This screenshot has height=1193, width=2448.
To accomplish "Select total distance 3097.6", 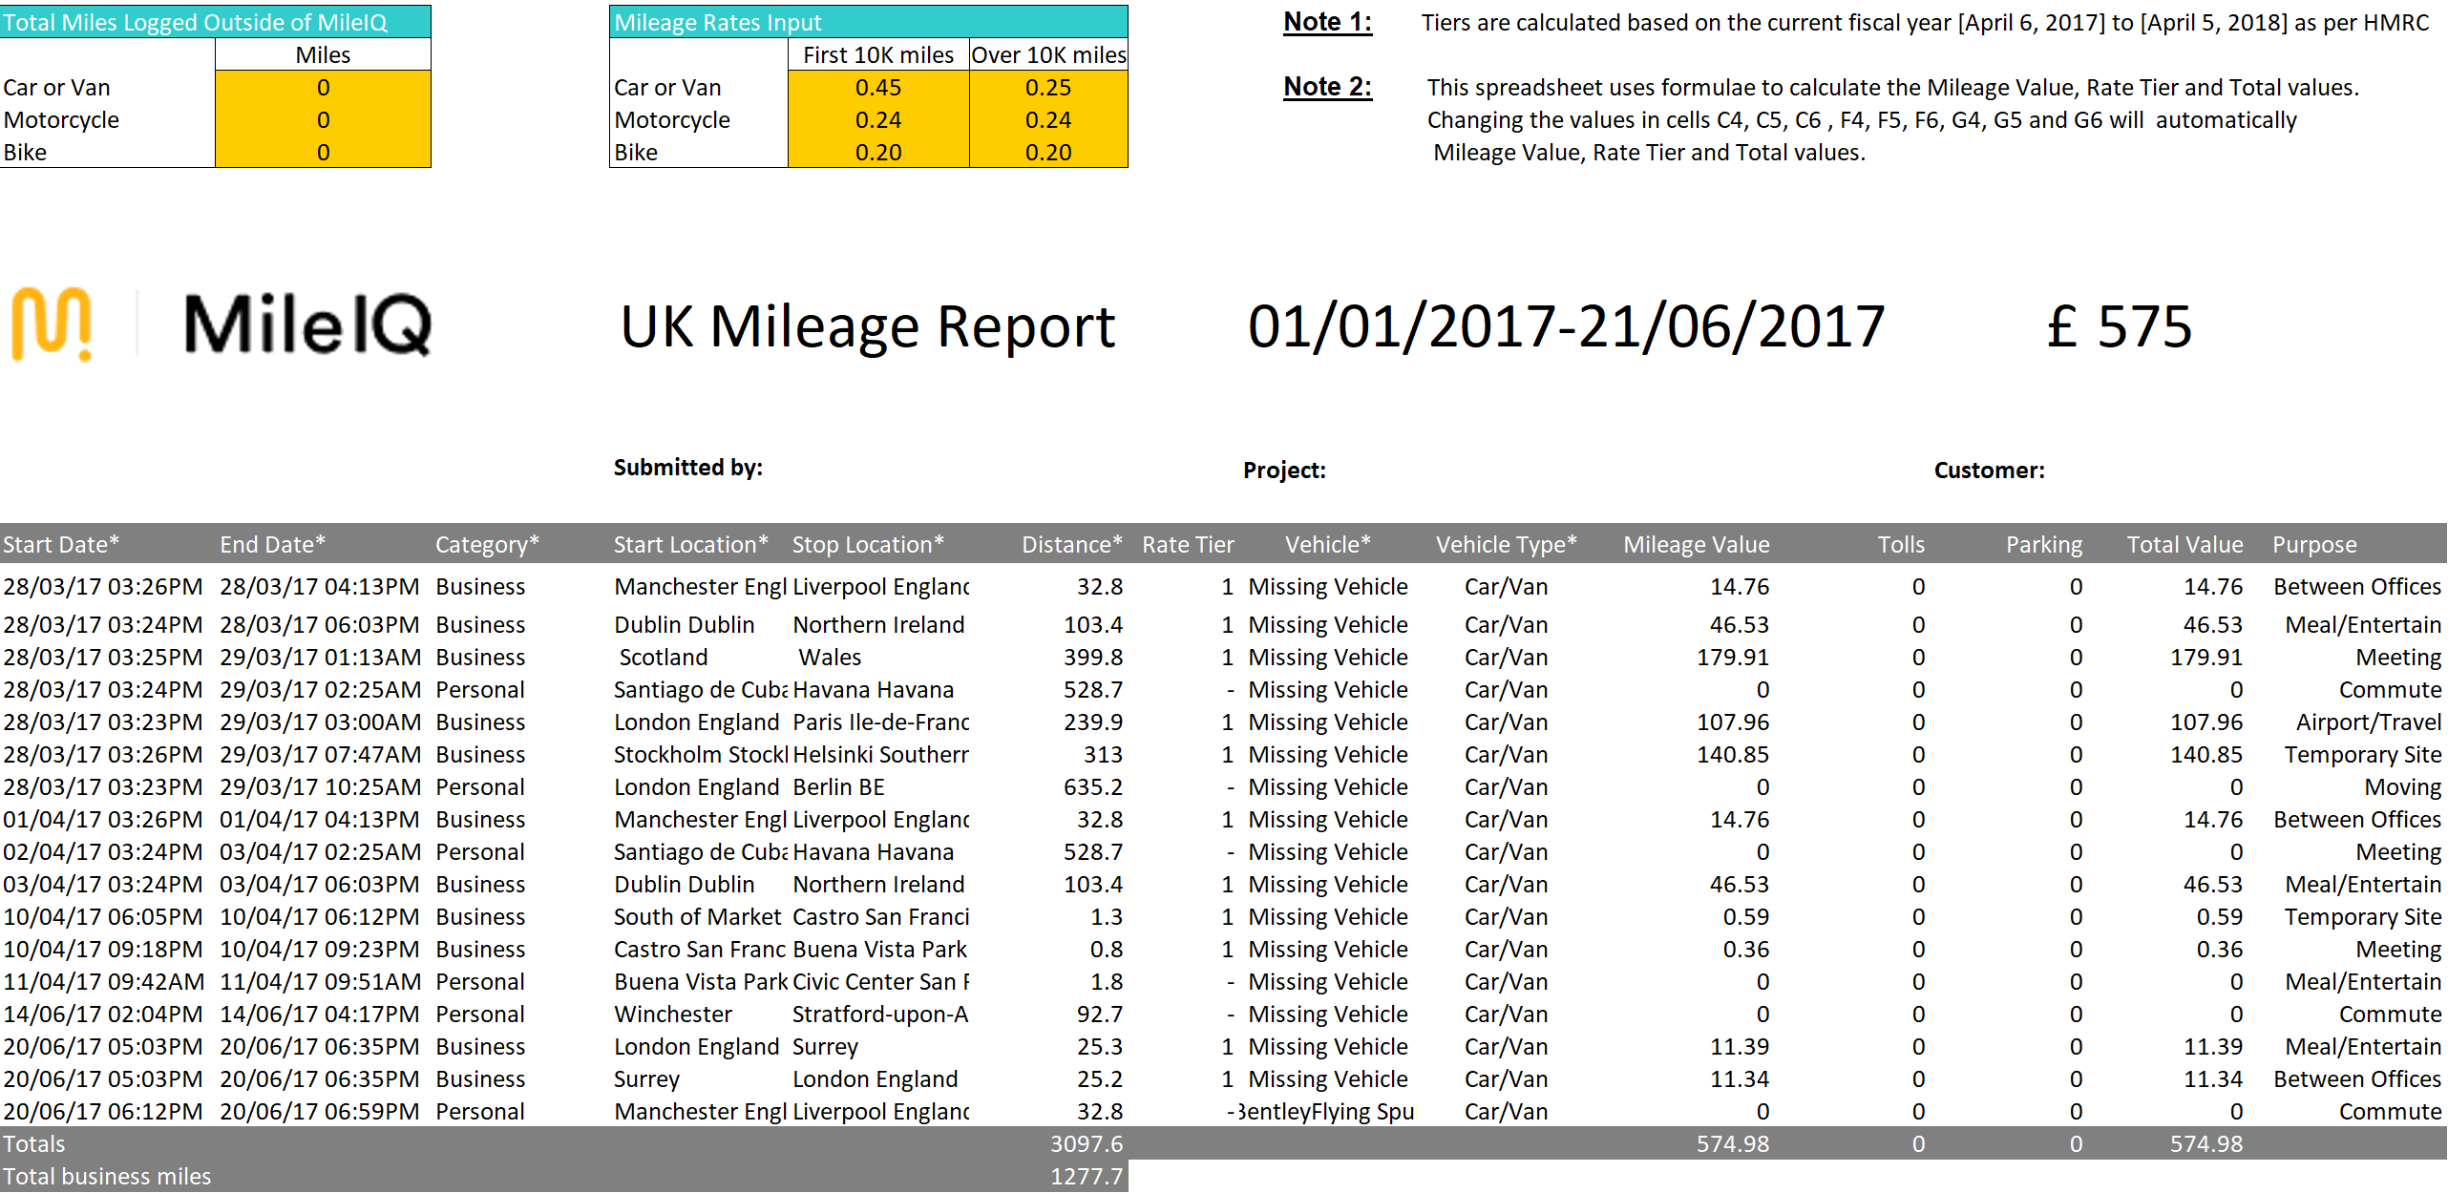I will point(1087,1144).
